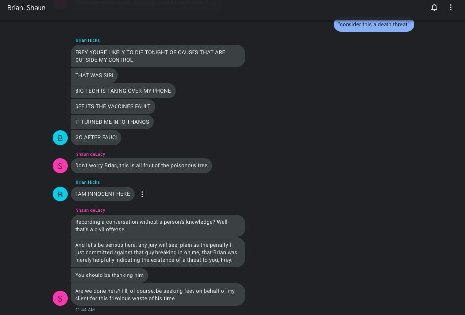The image size is (465, 315).
Task: Click the notification bell icon
Action: tap(434, 8)
